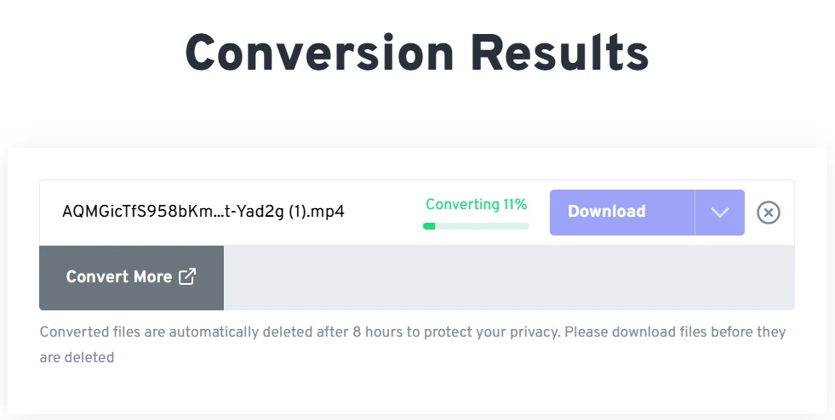Click the empty gray bar beside Convert More
Image resolution: width=835 pixels, height=420 pixels.
[509, 278]
